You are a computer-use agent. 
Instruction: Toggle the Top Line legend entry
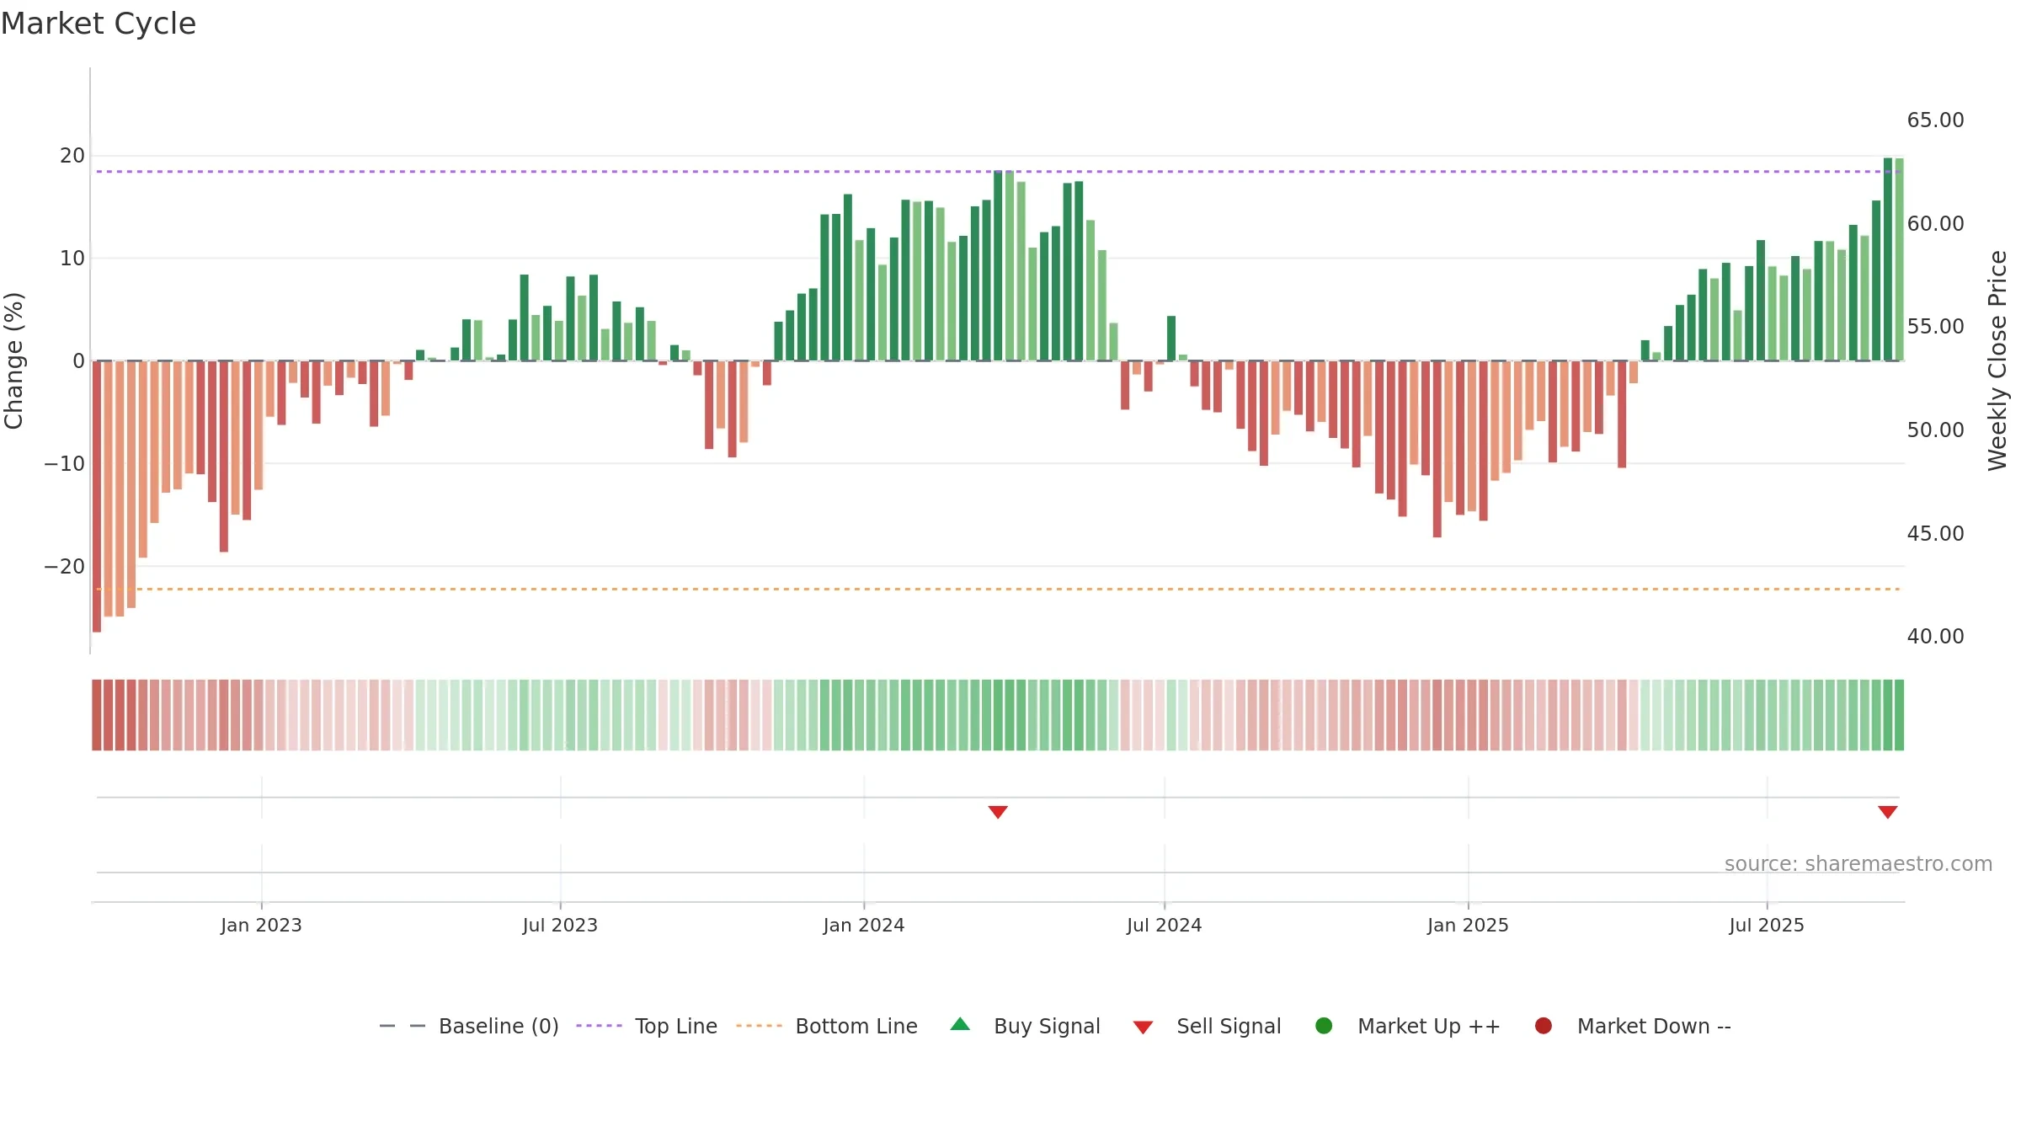pos(647,1026)
